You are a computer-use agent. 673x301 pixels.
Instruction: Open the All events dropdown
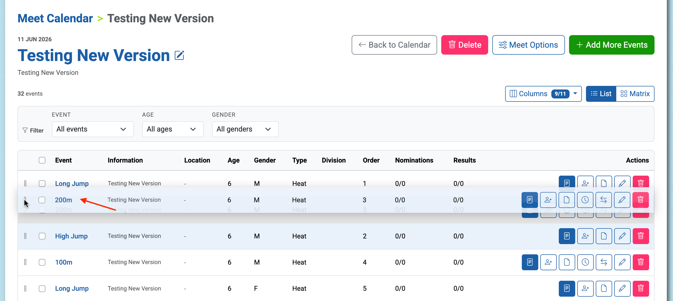(93, 129)
